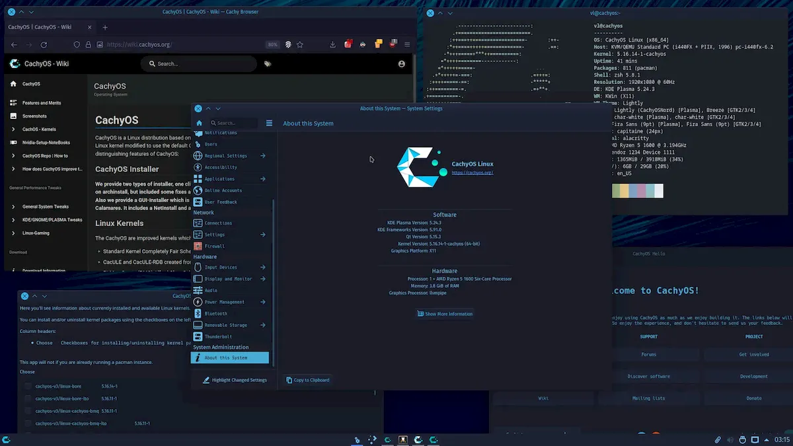Open Thunderbolt settings
The height and width of the screenshot is (446, 793).
[231, 336]
